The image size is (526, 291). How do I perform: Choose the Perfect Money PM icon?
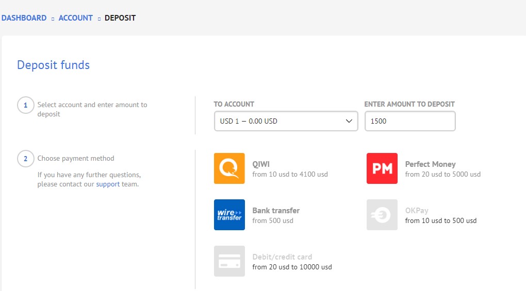[382, 168]
